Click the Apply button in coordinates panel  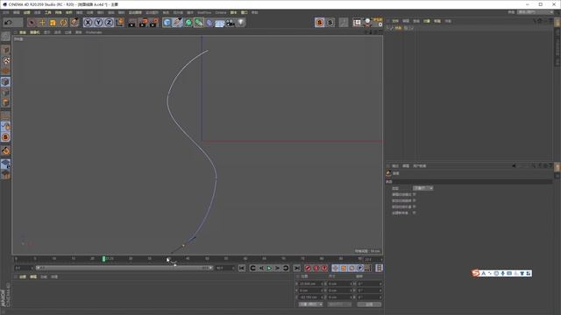tap(369, 304)
